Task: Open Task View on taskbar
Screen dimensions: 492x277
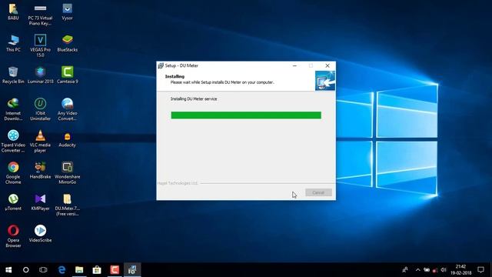Action: (43, 270)
